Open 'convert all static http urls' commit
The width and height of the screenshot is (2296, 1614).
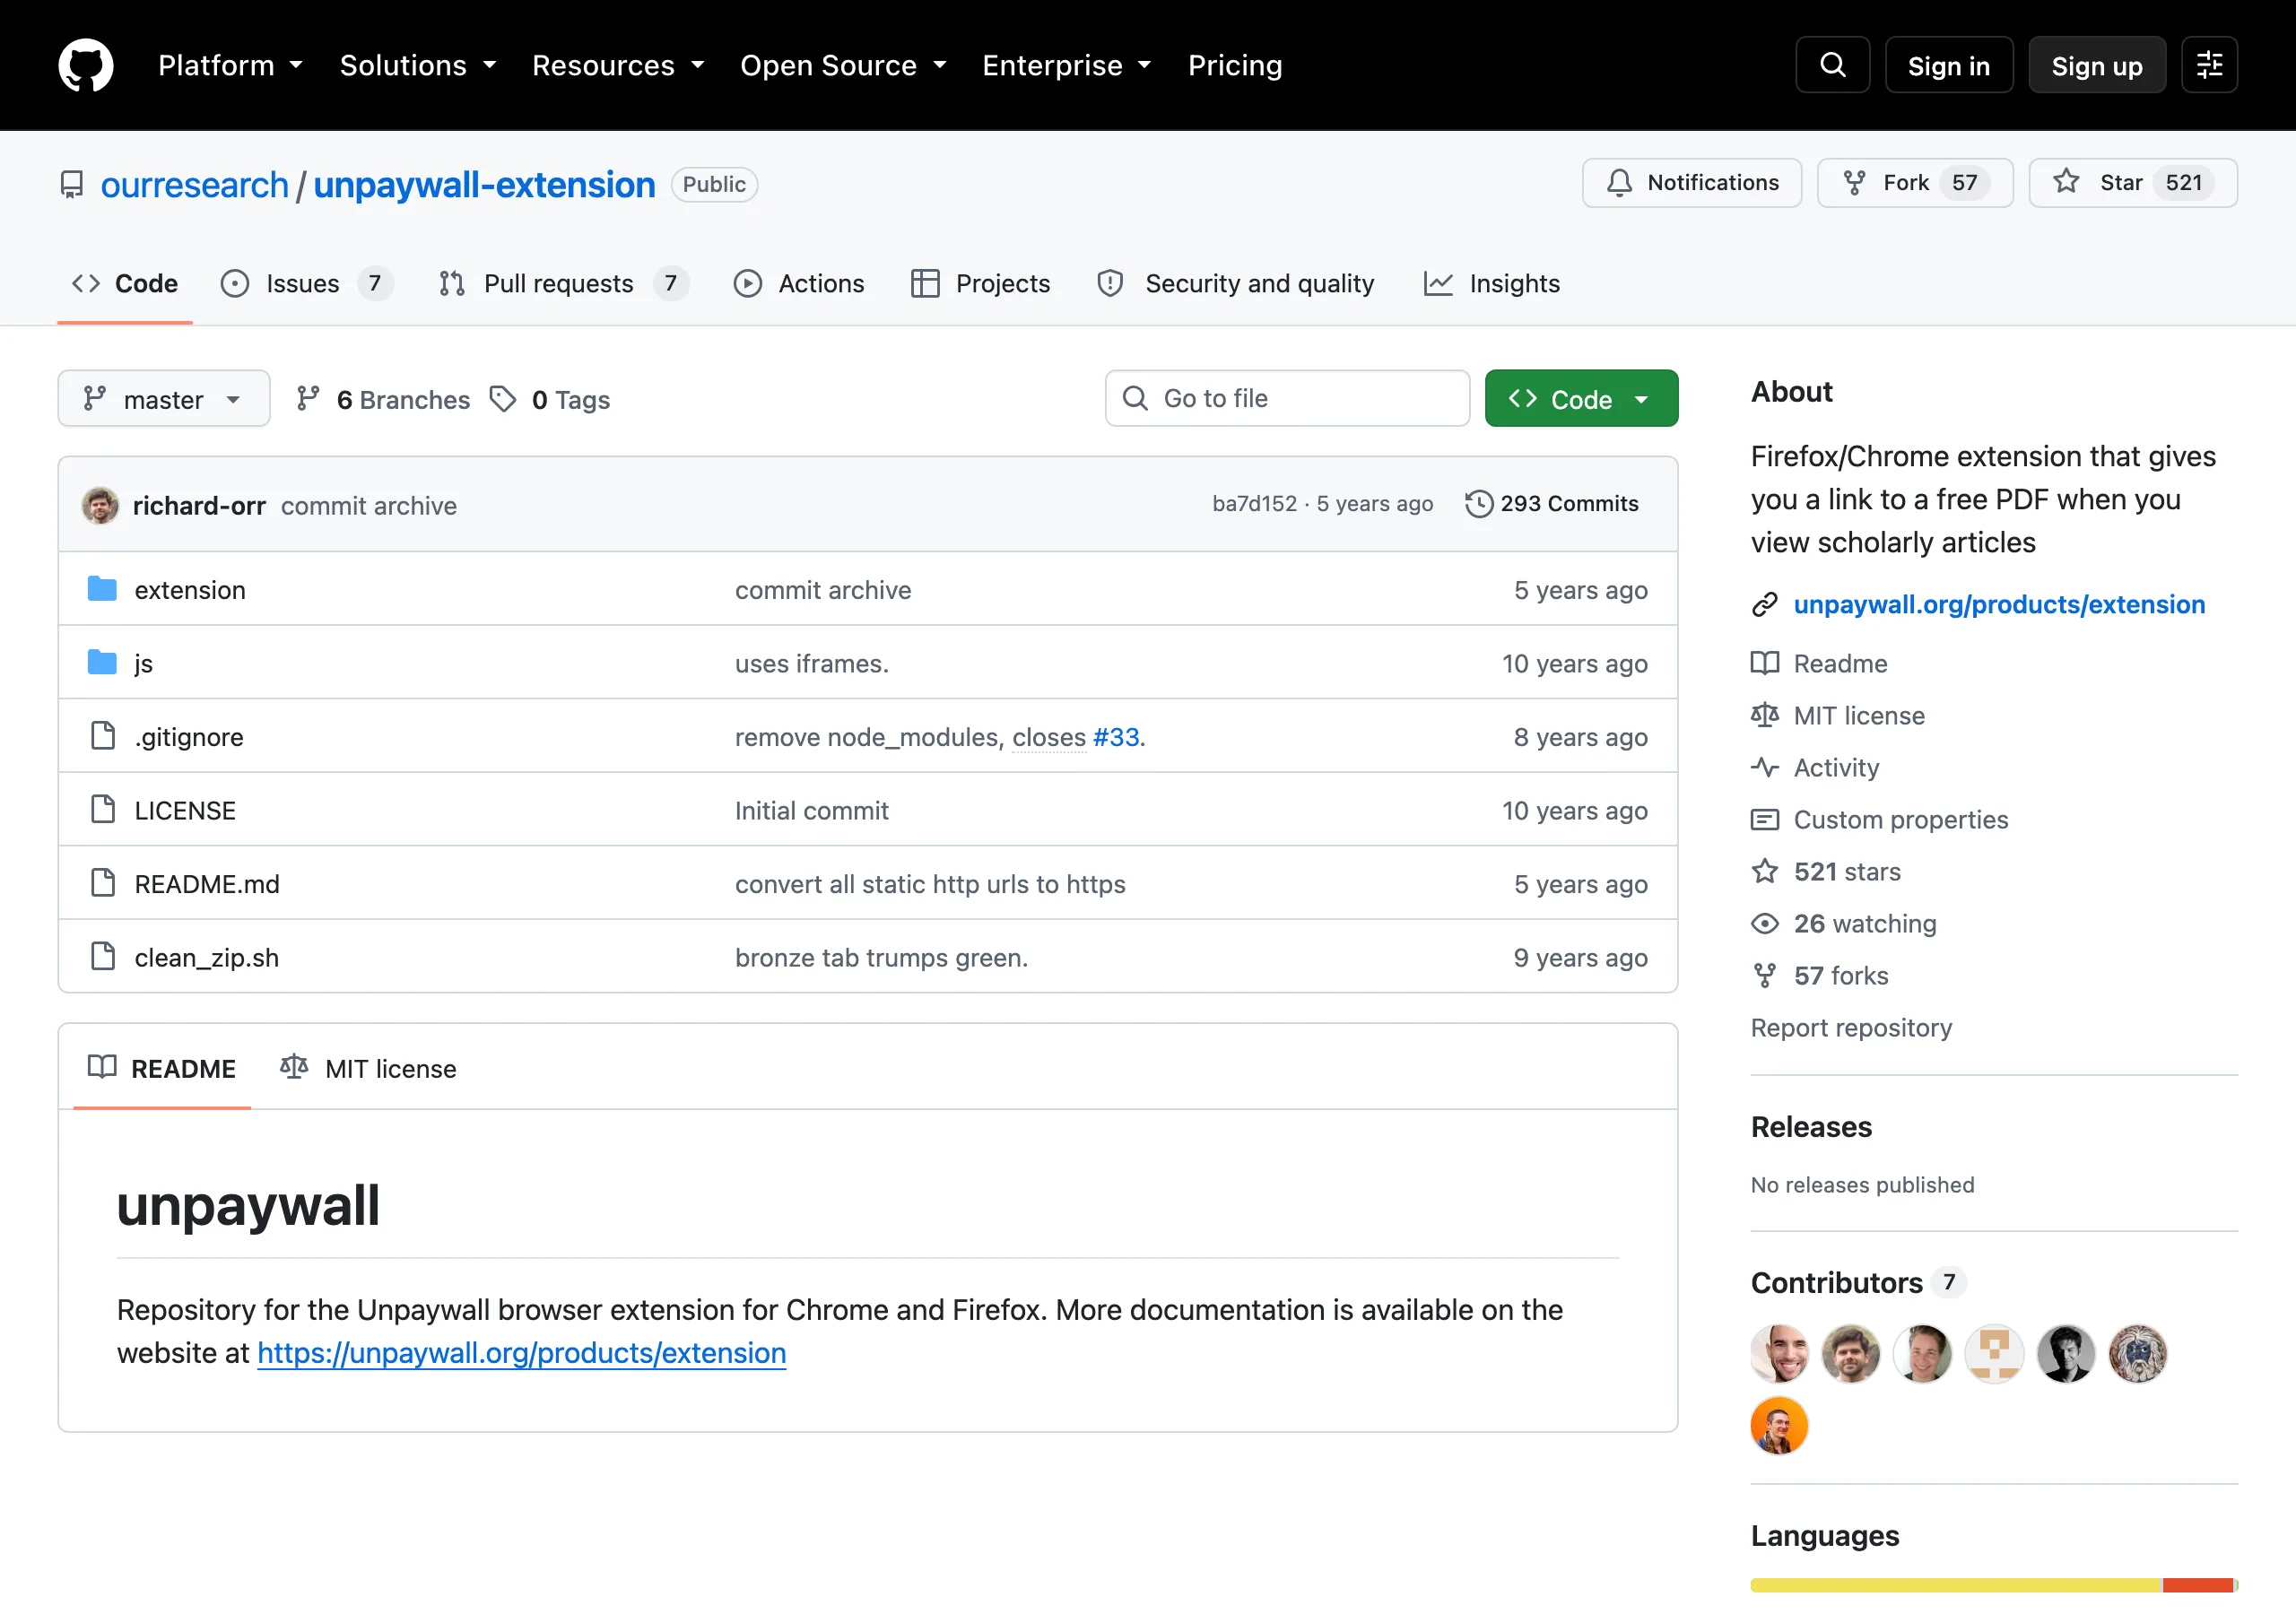pyautogui.click(x=930, y=884)
